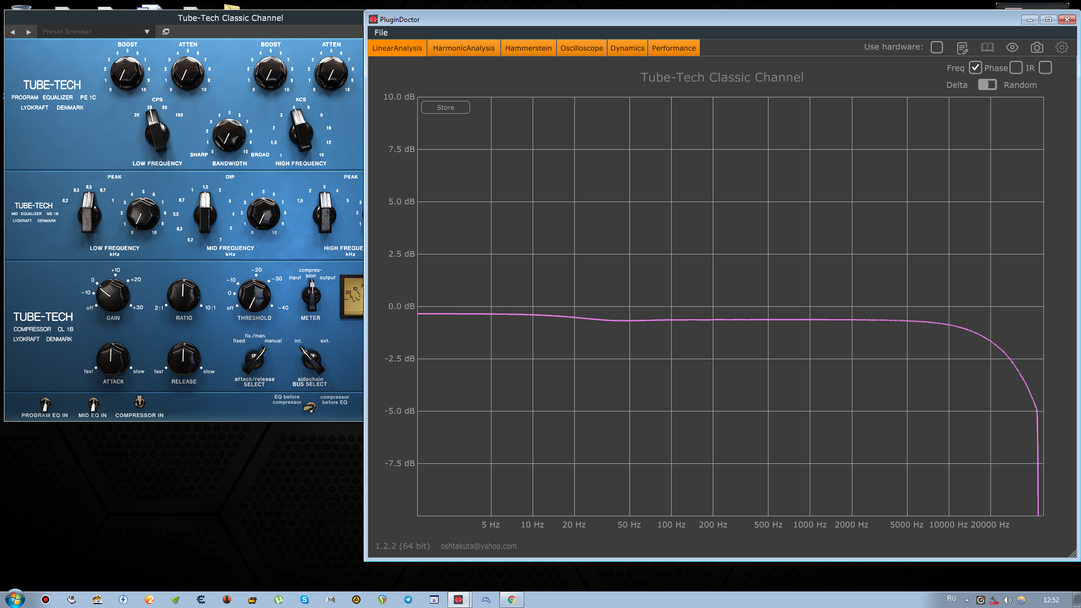The height and width of the screenshot is (608, 1081).
Task: Click next preset arrow in Tube-Tech
Action: coord(29,32)
